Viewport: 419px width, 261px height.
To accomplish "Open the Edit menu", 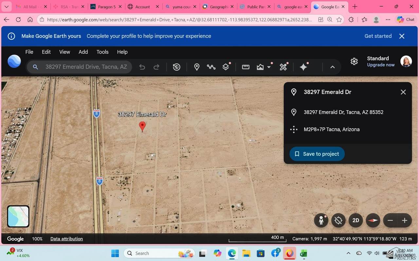I will click(x=46, y=52).
